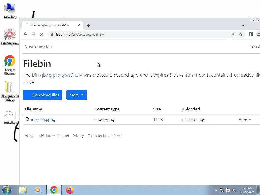
Task: Click the Chrome taskbar button
Action: pos(54,190)
